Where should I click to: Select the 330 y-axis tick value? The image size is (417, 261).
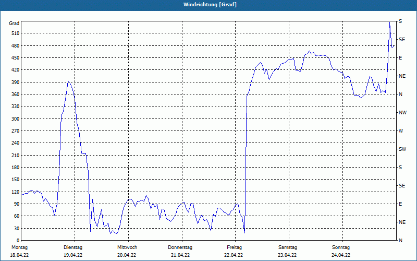16,106
